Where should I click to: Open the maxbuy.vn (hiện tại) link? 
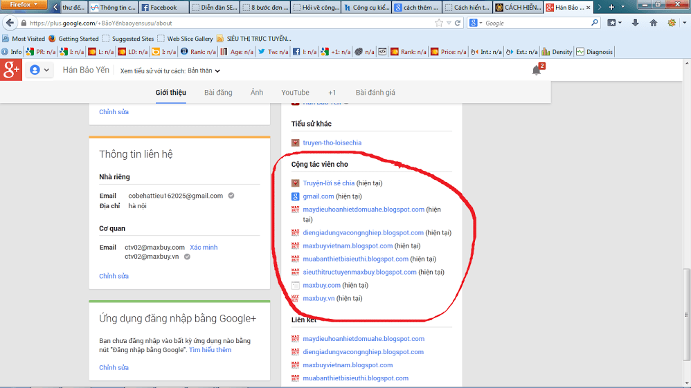tap(318, 299)
